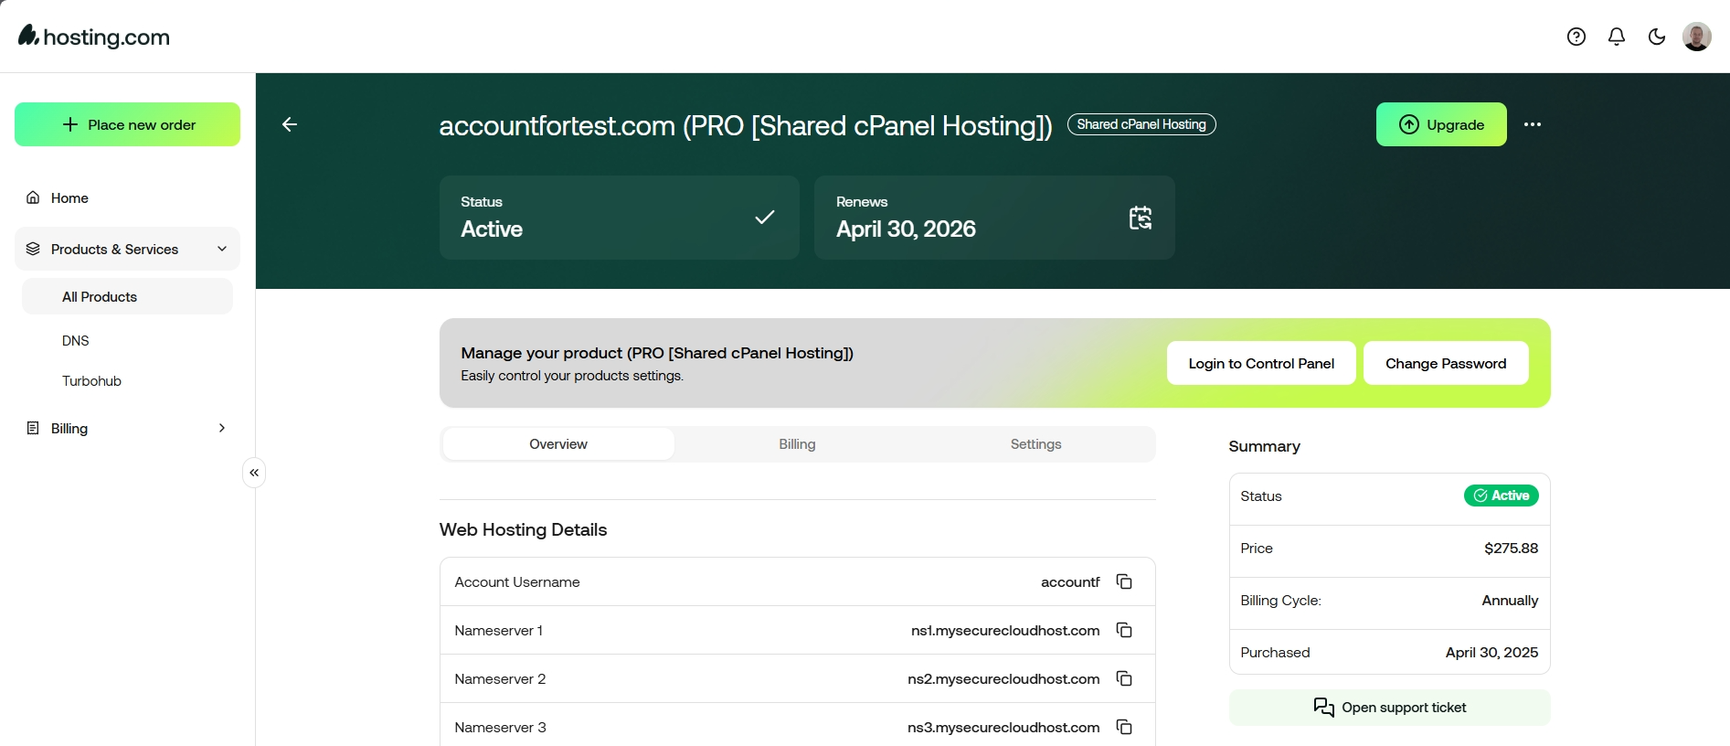The height and width of the screenshot is (746, 1730).
Task: Click Login to Control Panel
Action: 1261,363
